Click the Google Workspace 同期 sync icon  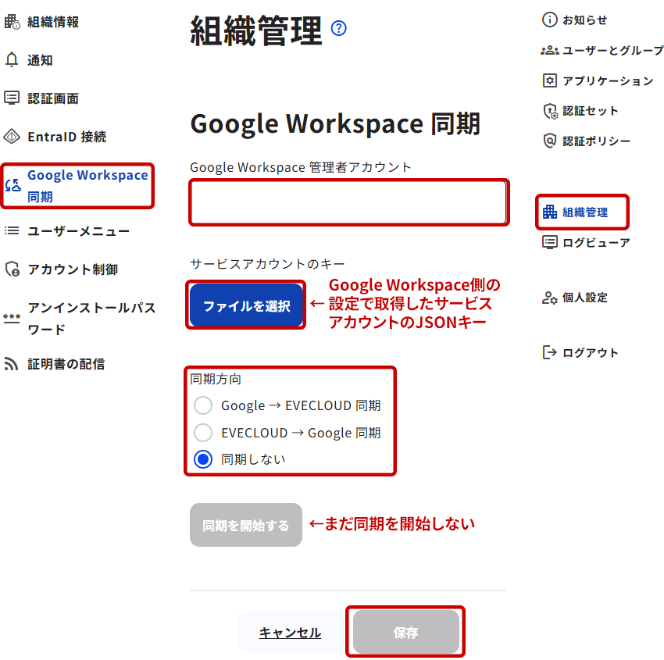12,186
